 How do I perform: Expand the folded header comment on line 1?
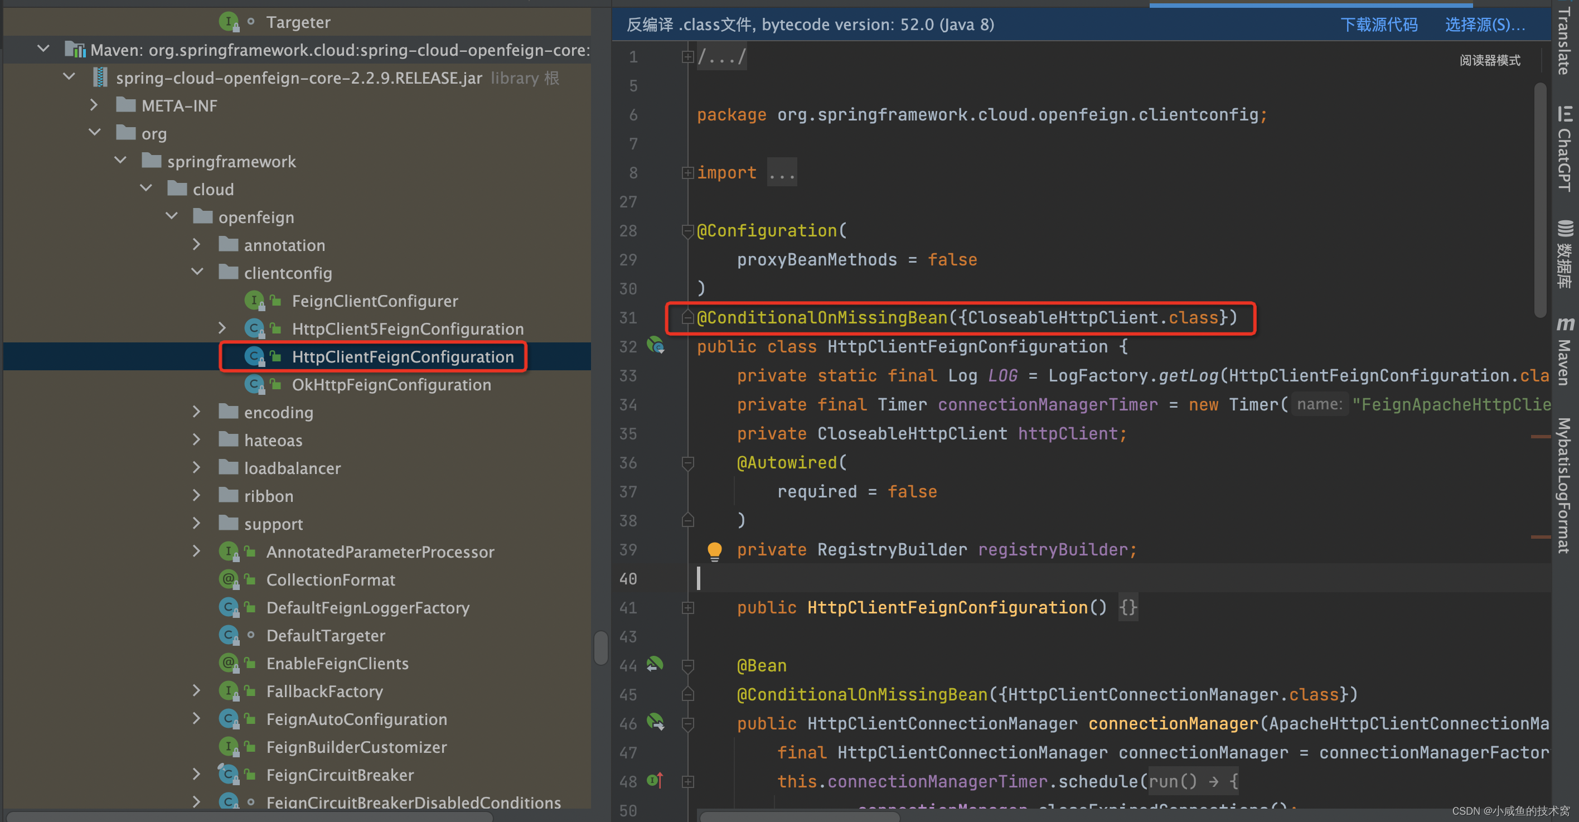point(687,56)
